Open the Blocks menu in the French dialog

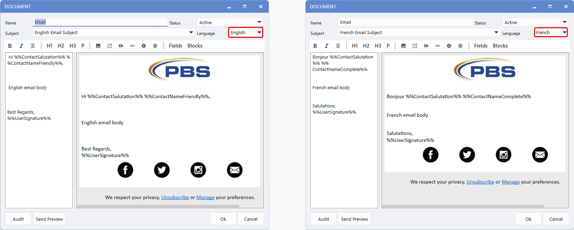tap(500, 46)
